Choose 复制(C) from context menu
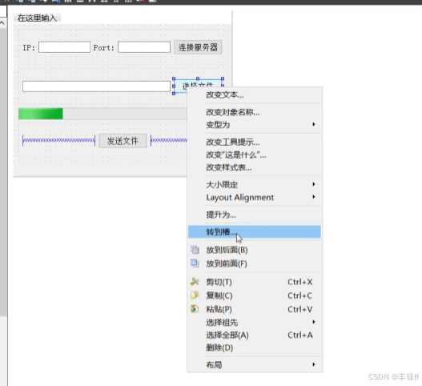 click(x=255, y=296)
